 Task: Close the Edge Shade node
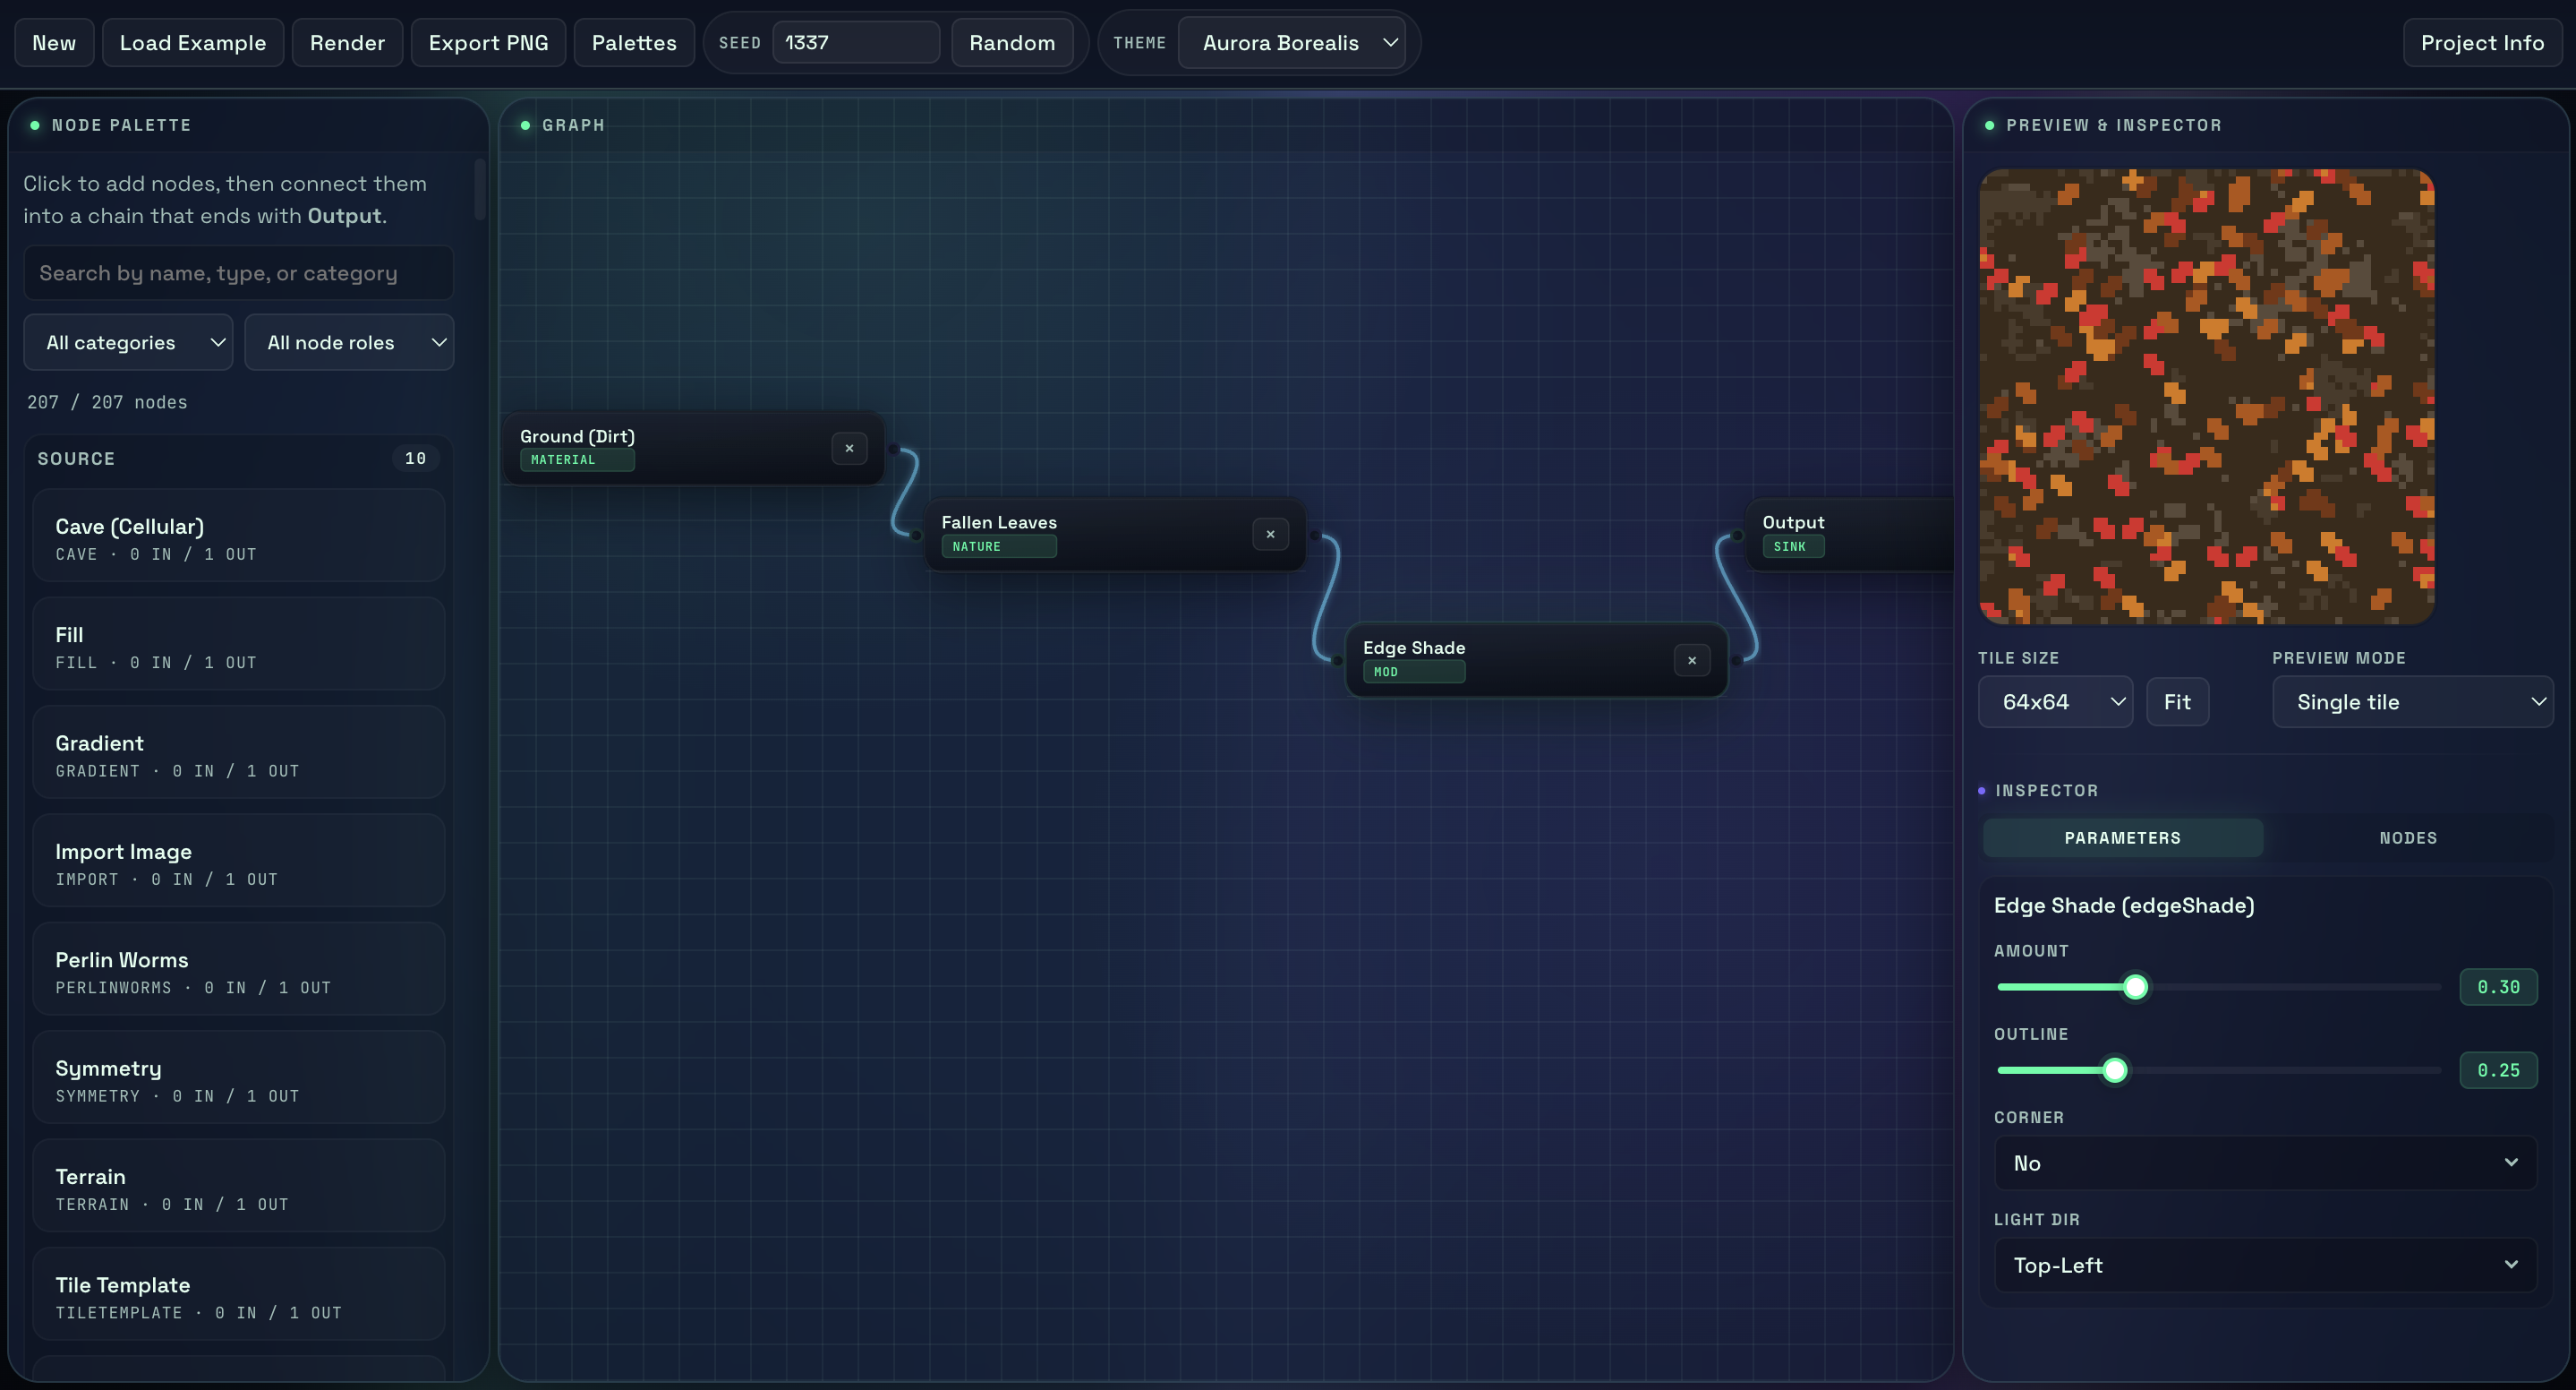pyautogui.click(x=1691, y=660)
